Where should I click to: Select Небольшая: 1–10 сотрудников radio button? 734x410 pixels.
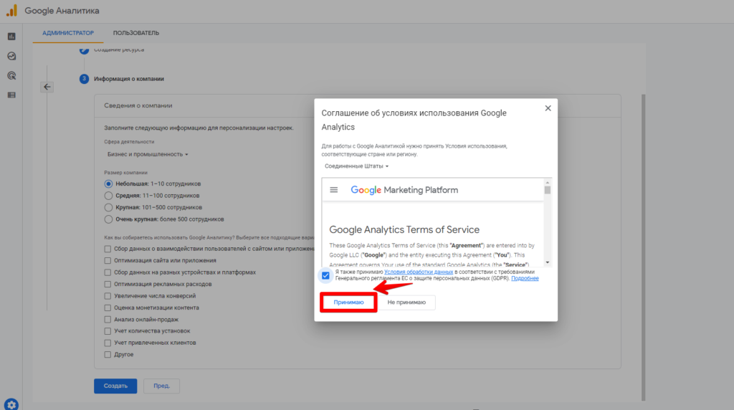[109, 184]
